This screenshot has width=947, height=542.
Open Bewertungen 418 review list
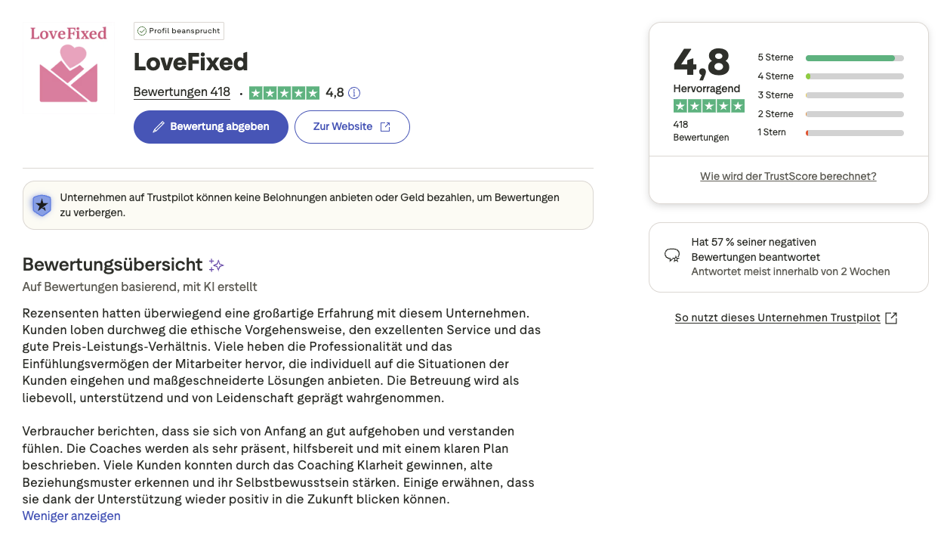coord(181,92)
